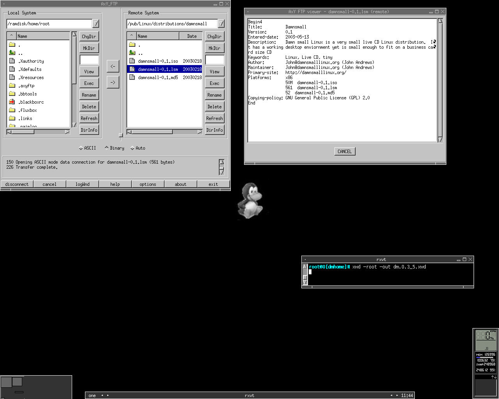Image resolution: width=499 pixels, height=399 pixels.
Task: Toggle local list sort order arrow
Action: click(x=11, y=36)
